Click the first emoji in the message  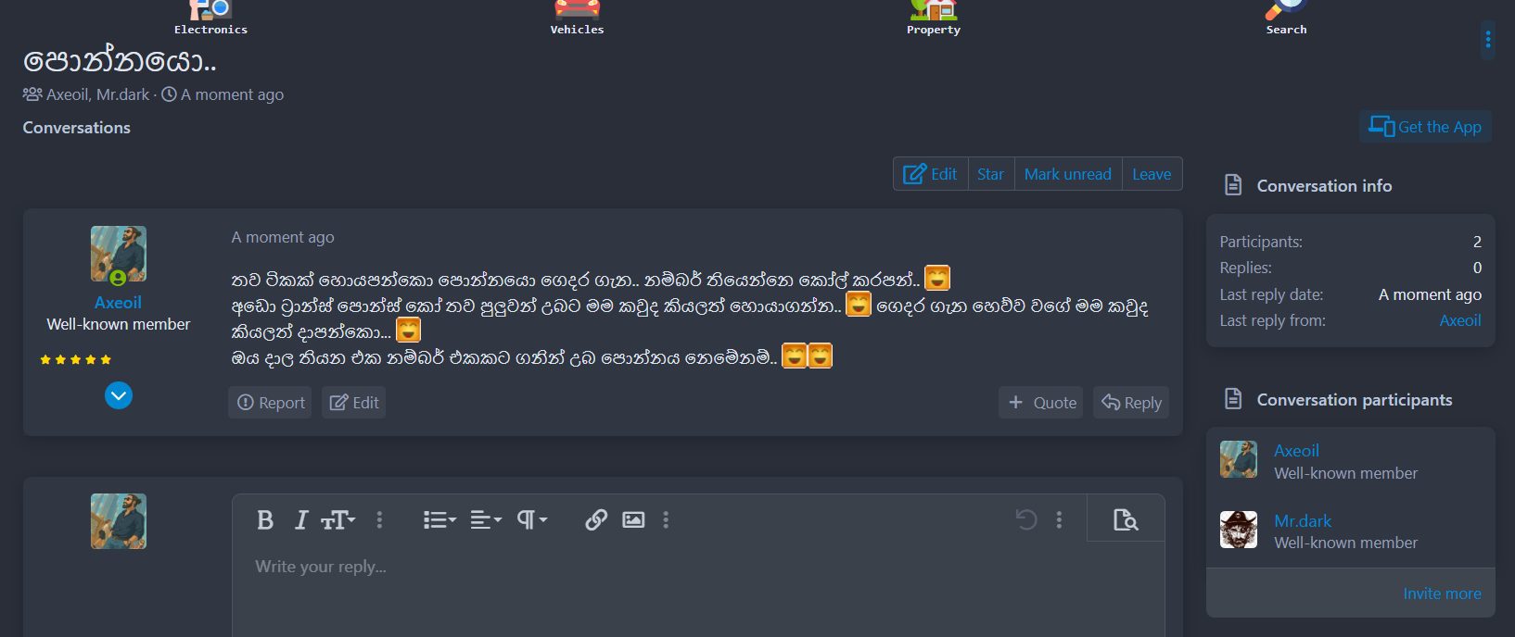click(937, 278)
